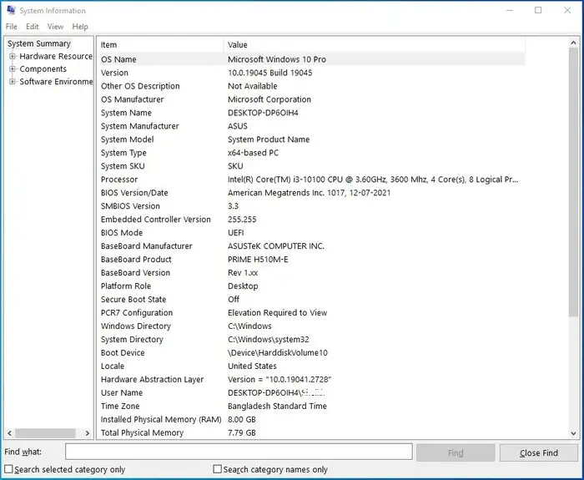Select System Summary in the tree
The image size is (584, 480).
point(39,43)
